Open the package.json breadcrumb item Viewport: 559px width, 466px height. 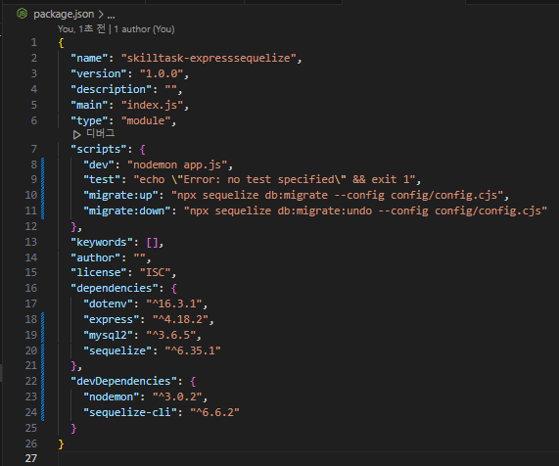(x=64, y=15)
